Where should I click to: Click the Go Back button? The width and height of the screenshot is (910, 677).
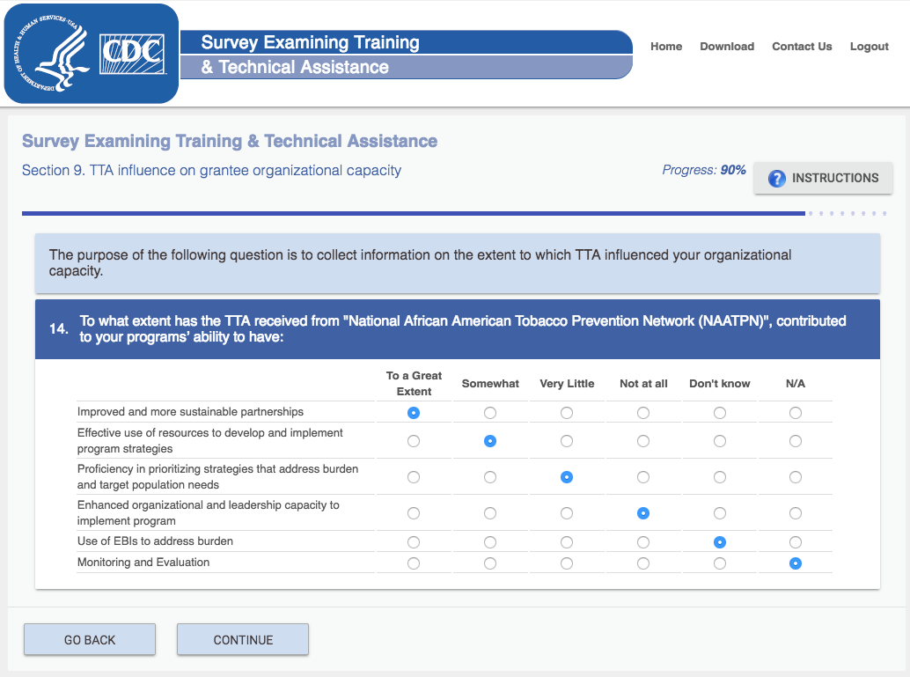pyautogui.click(x=90, y=640)
